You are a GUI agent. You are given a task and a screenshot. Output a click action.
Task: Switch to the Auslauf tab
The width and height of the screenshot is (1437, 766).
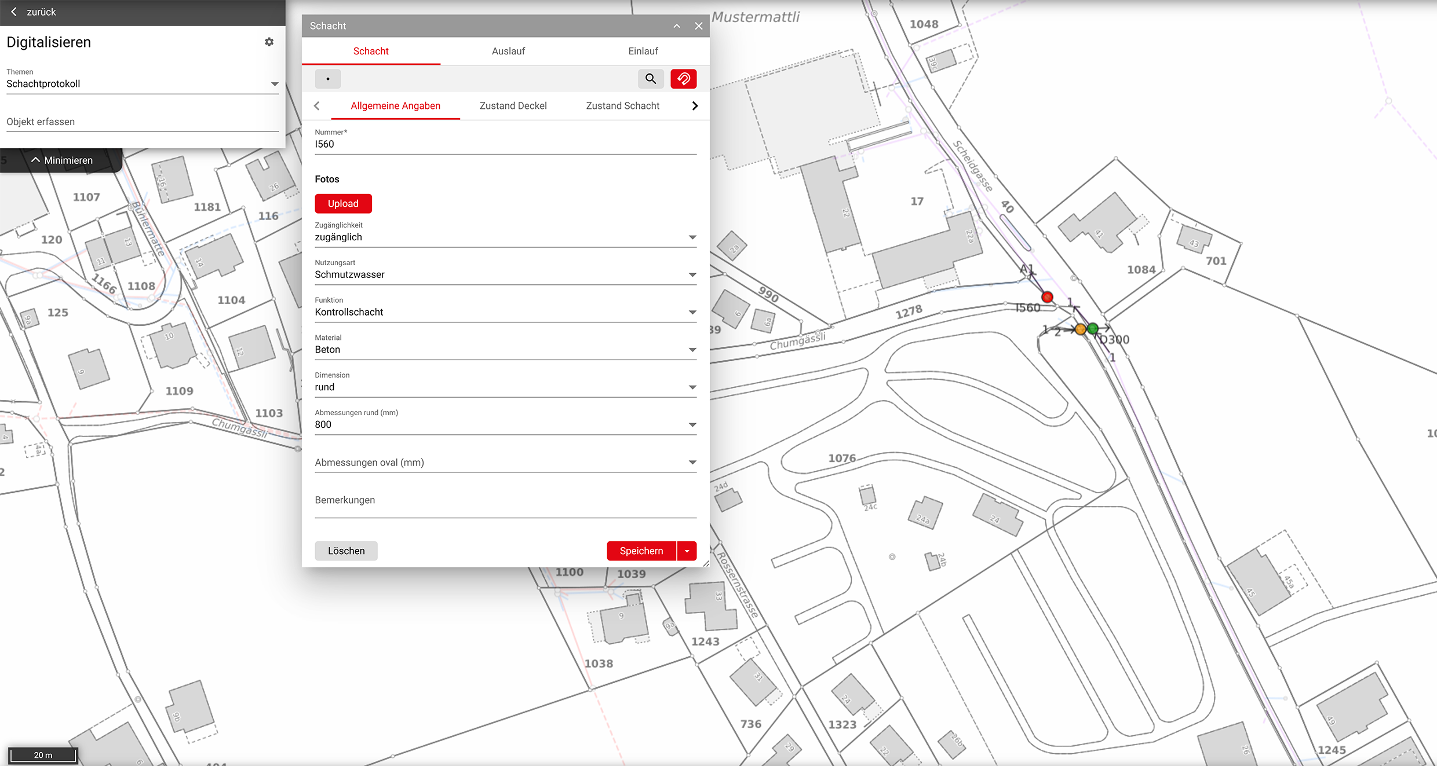pyautogui.click(x=508, y=51)
